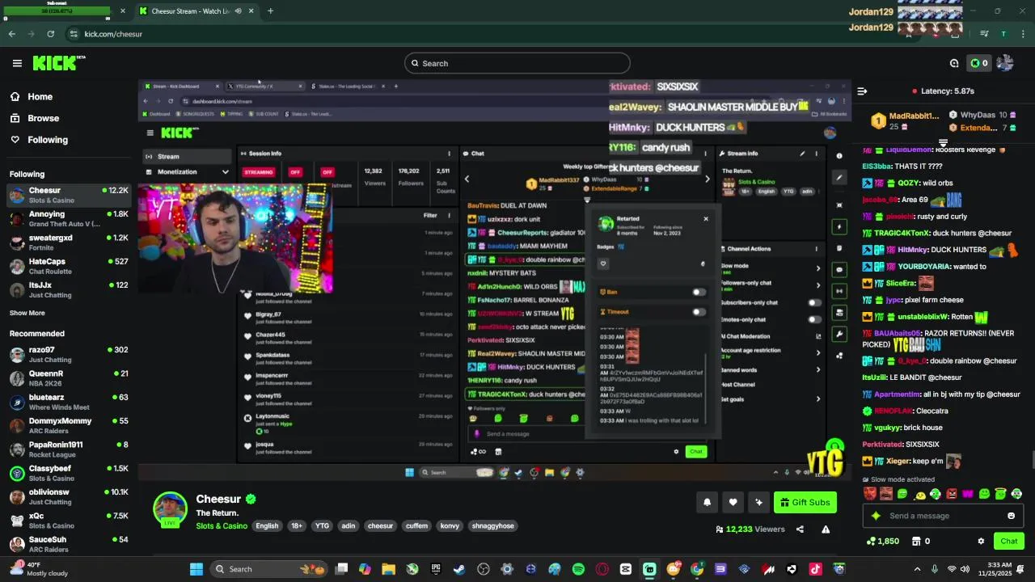Go to Browse in Kick sidebar

click(x=34, y=118)
